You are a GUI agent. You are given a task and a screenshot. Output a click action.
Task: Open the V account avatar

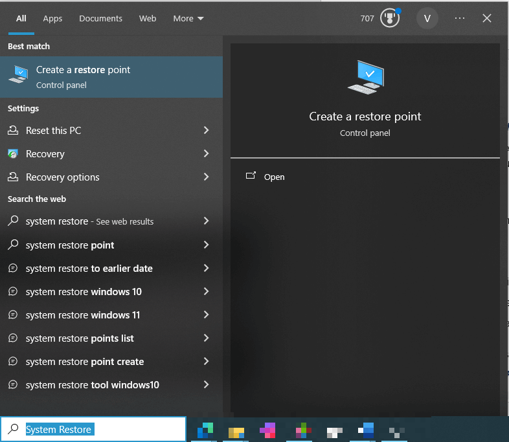click(427, 19)
